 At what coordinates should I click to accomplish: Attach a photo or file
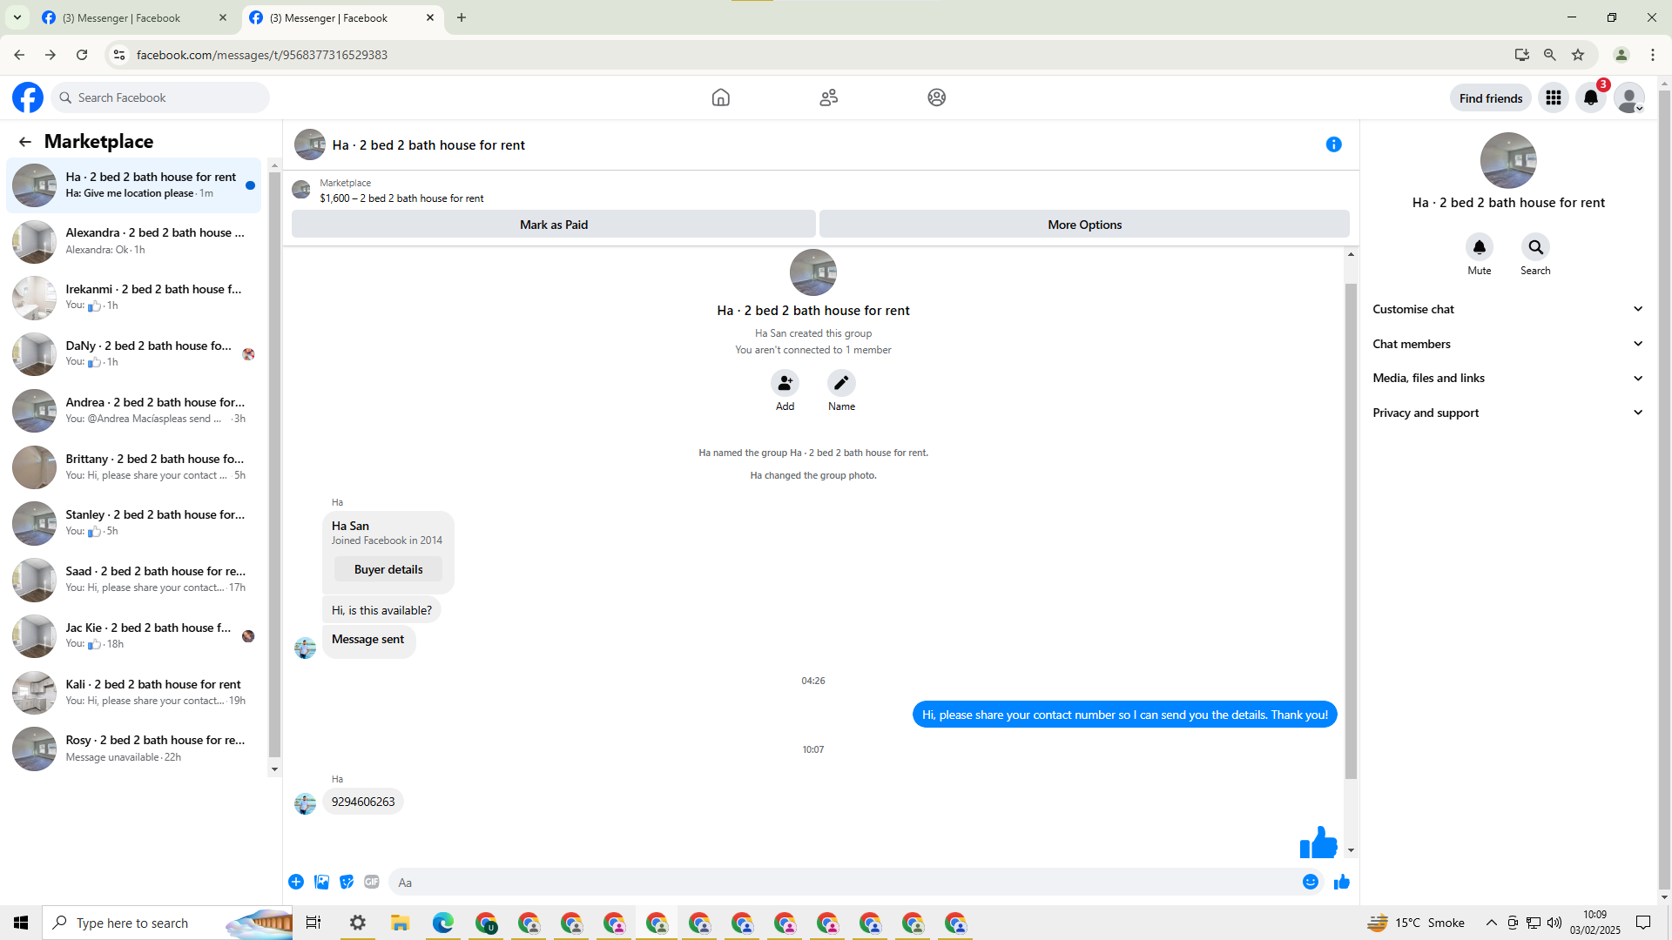[x=322, y=882]
